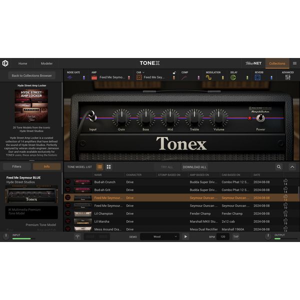Like the Lil Marsha tone model
300x300 pixels.
click(285, 220)
